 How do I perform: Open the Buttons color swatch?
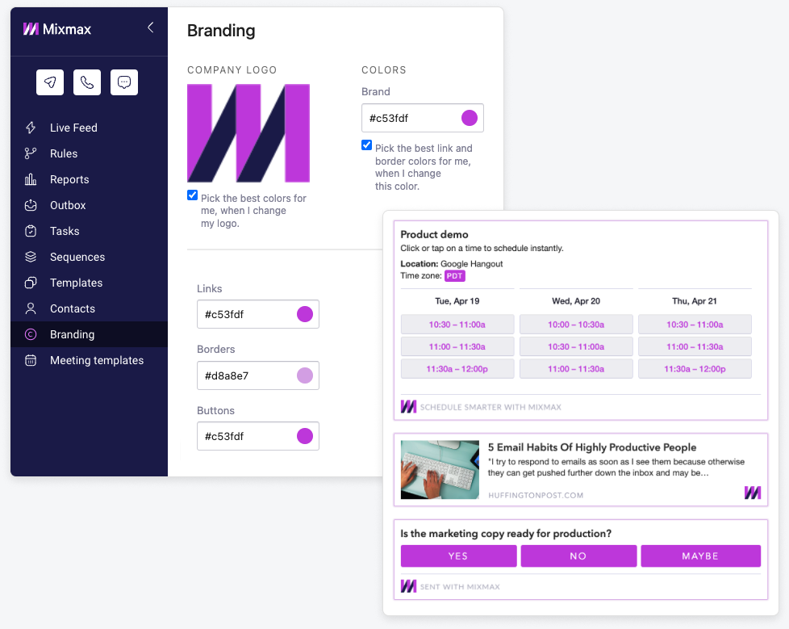305,436
